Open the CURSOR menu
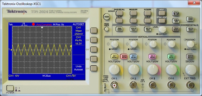This screenshot has height=96, width=202. pos(133,21)
